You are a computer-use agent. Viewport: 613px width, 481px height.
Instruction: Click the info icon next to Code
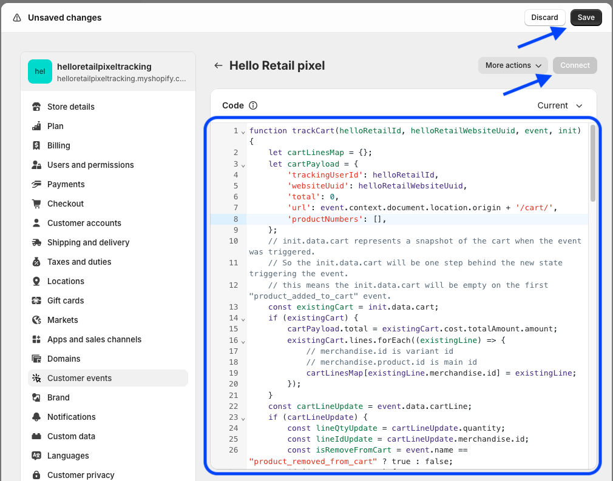coord(253,105)
